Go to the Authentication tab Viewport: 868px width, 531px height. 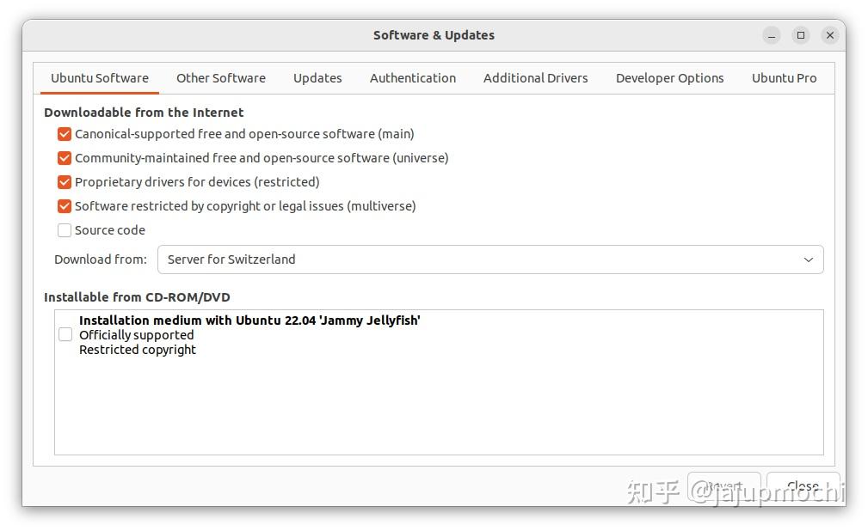coord(413,77)
